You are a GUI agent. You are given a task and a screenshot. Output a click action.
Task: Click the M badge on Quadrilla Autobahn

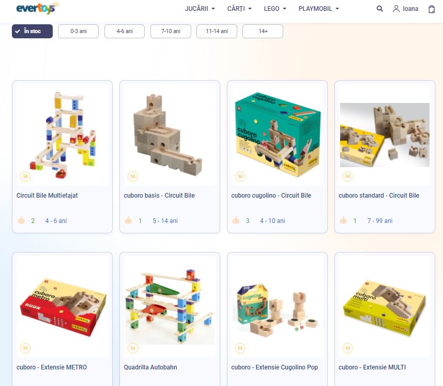tap(133, 348)
